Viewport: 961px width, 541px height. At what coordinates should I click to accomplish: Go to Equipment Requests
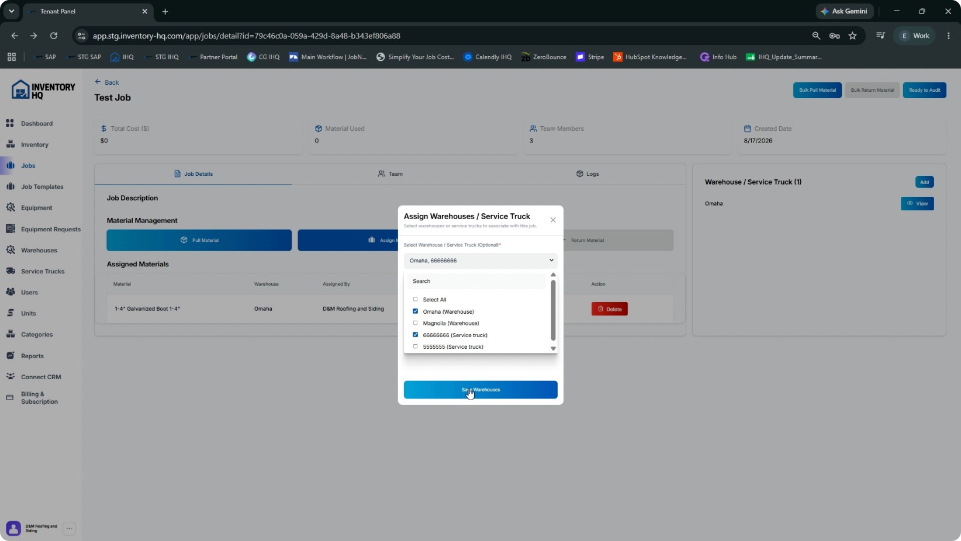(50, 229)
